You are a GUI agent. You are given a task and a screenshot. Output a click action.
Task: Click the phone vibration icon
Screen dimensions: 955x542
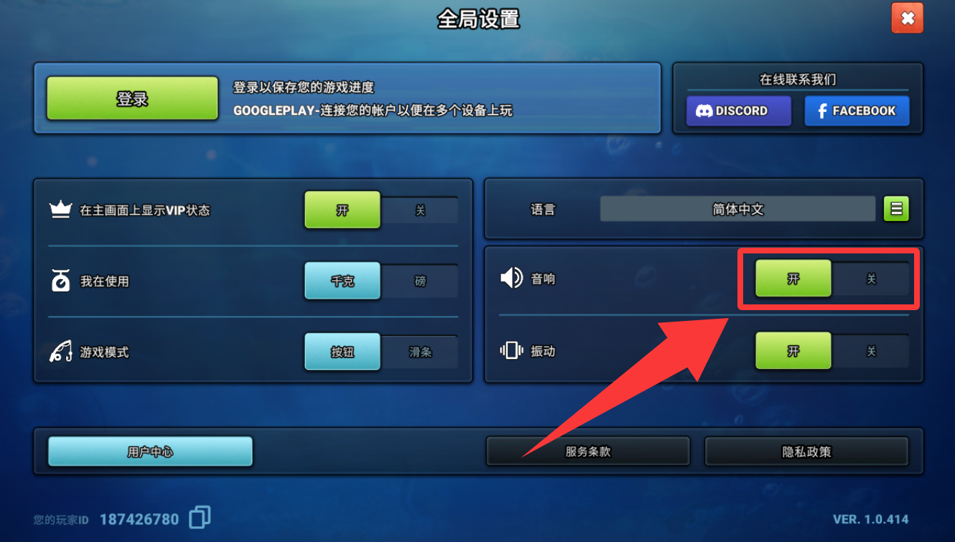pos(511,350)
